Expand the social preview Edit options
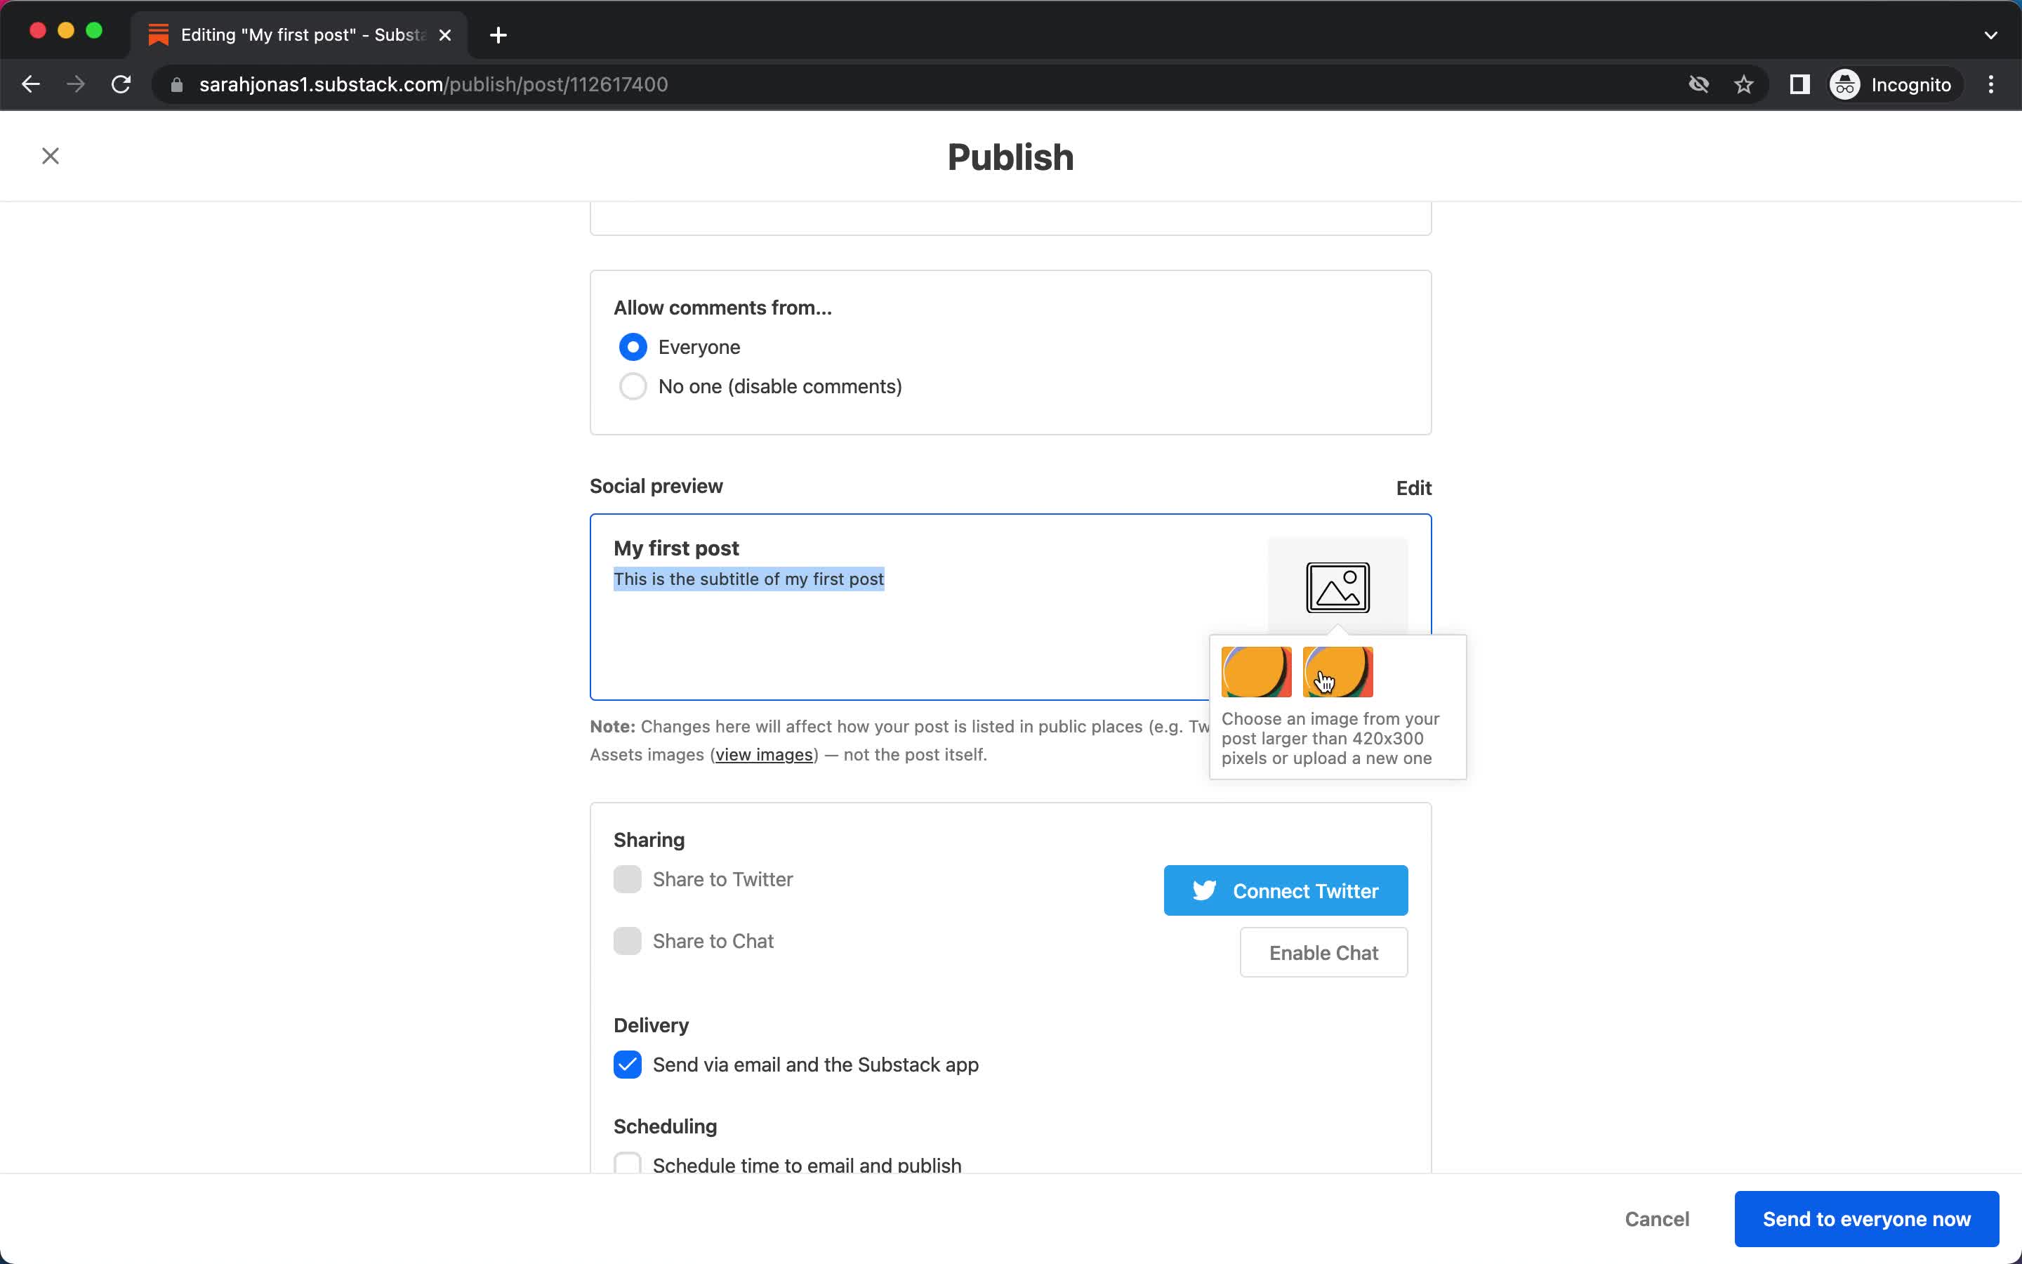Image resolution: width=2022 pixels, height=1264 pixels. pyautogui.click(x=1410, y=487)
